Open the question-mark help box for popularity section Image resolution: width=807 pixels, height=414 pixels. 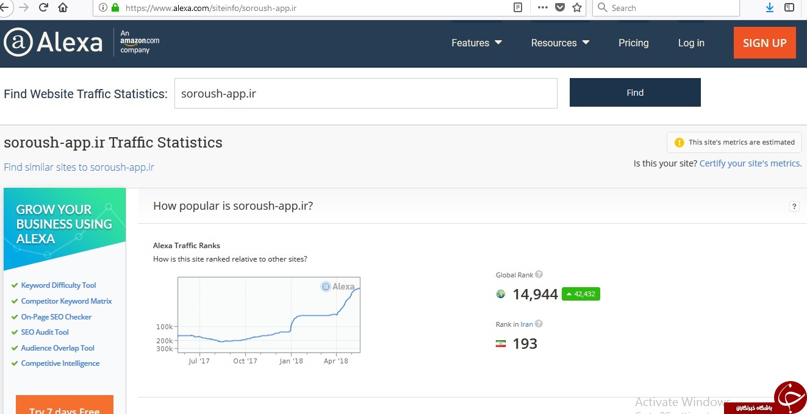794,206
